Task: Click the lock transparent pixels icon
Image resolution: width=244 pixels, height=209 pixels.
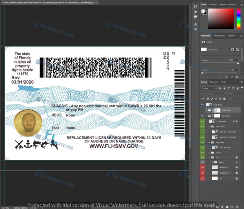Action: click(x=208, y=99)
